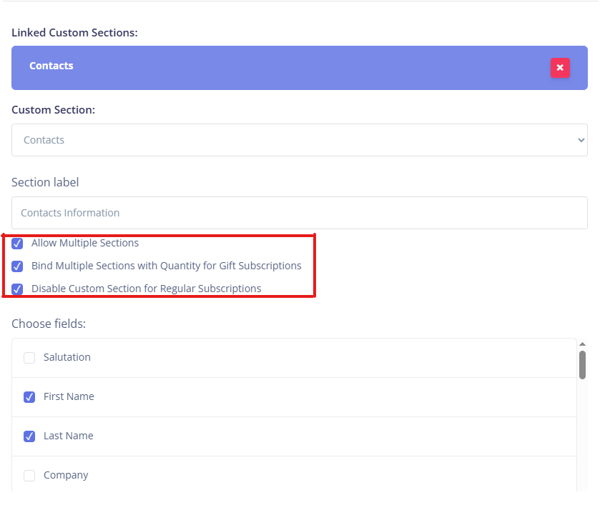The image size is (610, 515).
Task: Toggle Disable Custom Section for Regular Subscriptions
Action: pos(17,289)
